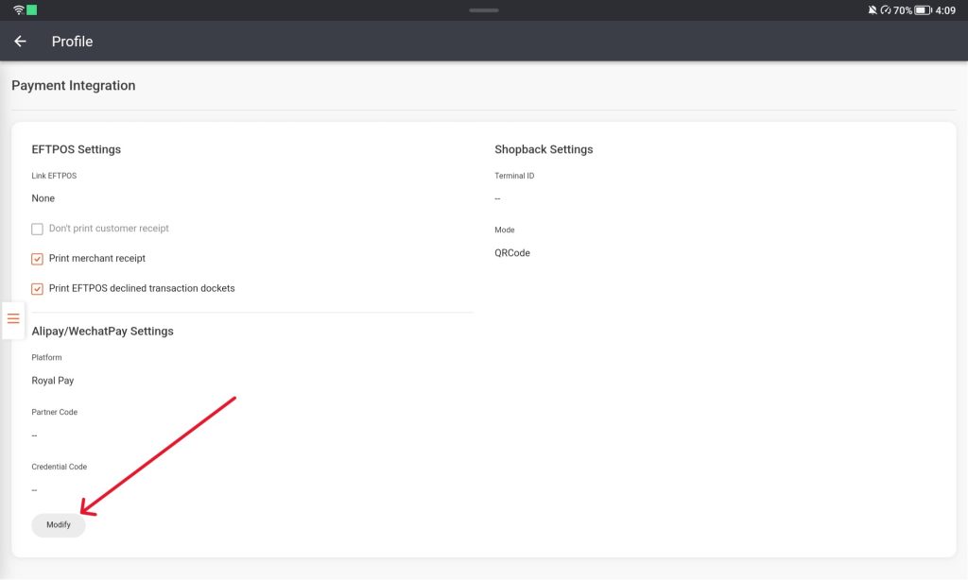Tap the top drag handle pill

point(483,9)
